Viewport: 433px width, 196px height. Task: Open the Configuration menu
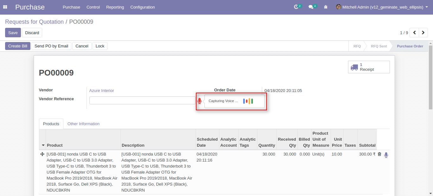(142, 7)
